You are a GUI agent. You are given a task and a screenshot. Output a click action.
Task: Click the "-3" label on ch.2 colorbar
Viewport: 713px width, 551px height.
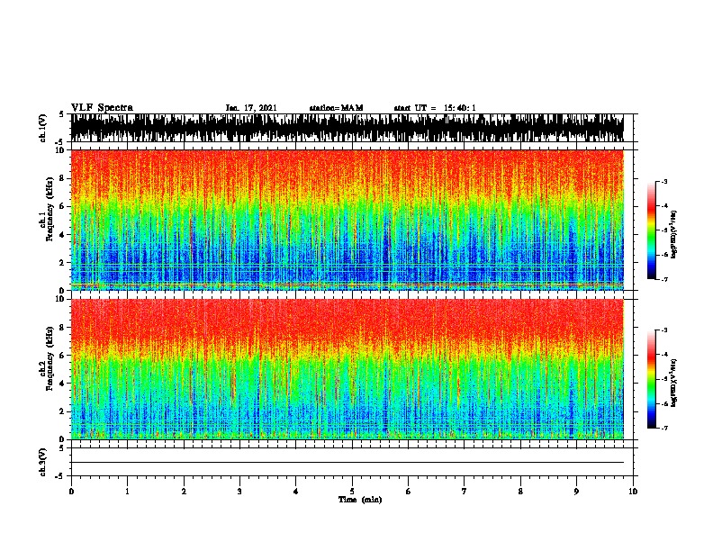pyautogui.click(x=663, y=330)
